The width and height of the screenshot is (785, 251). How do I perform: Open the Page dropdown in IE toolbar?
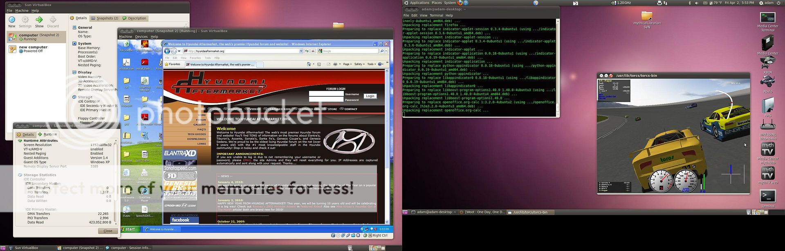coord(347,64)
